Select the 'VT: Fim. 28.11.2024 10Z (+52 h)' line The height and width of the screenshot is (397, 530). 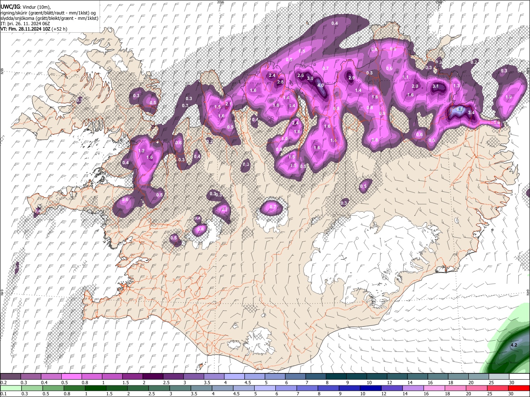(34, 29)
